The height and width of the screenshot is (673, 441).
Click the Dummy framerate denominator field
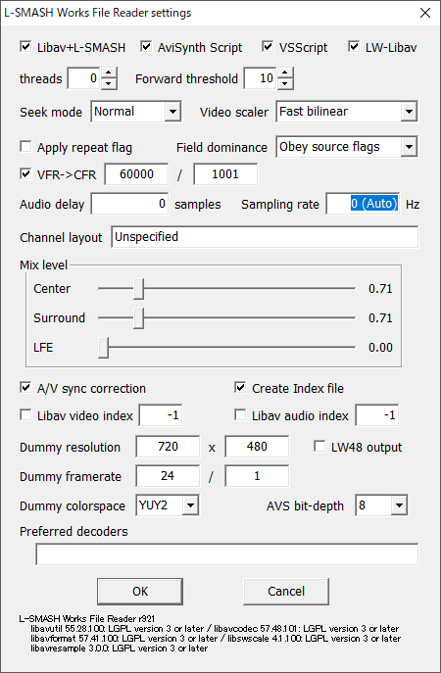point(257,476)
